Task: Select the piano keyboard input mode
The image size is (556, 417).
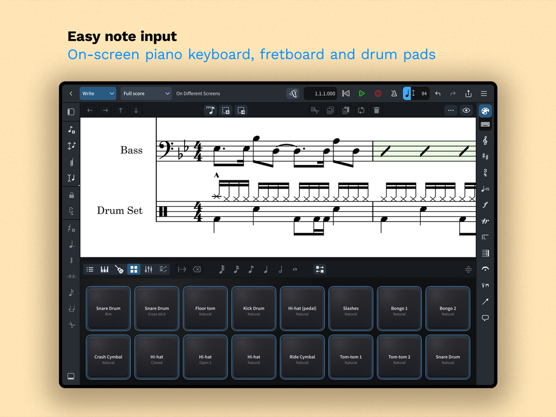Action: tap(104, 269)
